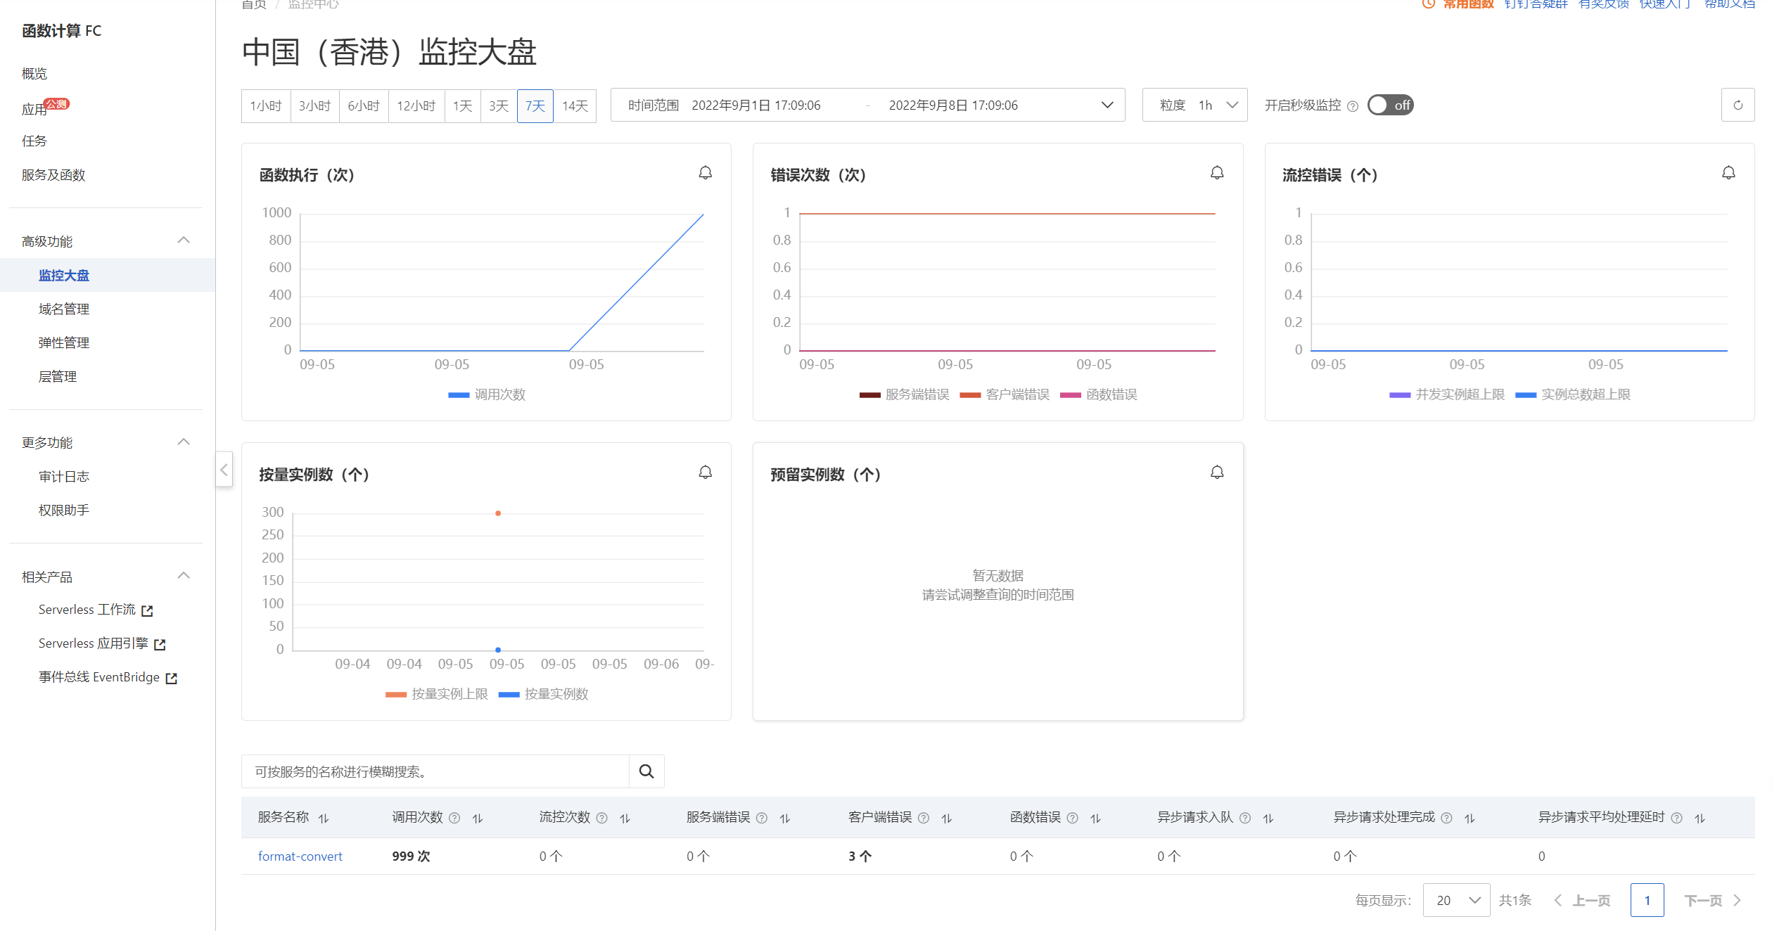Sort by 服务名称 column sort icon
The image size is (1772, 931).
pyautogui.click(x=324, y=818)
